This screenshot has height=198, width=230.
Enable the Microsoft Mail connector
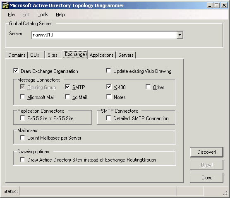22,97
